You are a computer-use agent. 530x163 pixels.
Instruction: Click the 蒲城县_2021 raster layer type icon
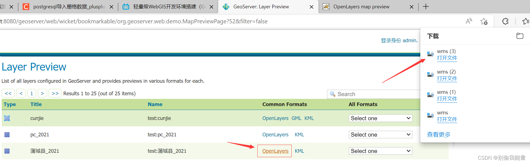click(x=7, y=151)
